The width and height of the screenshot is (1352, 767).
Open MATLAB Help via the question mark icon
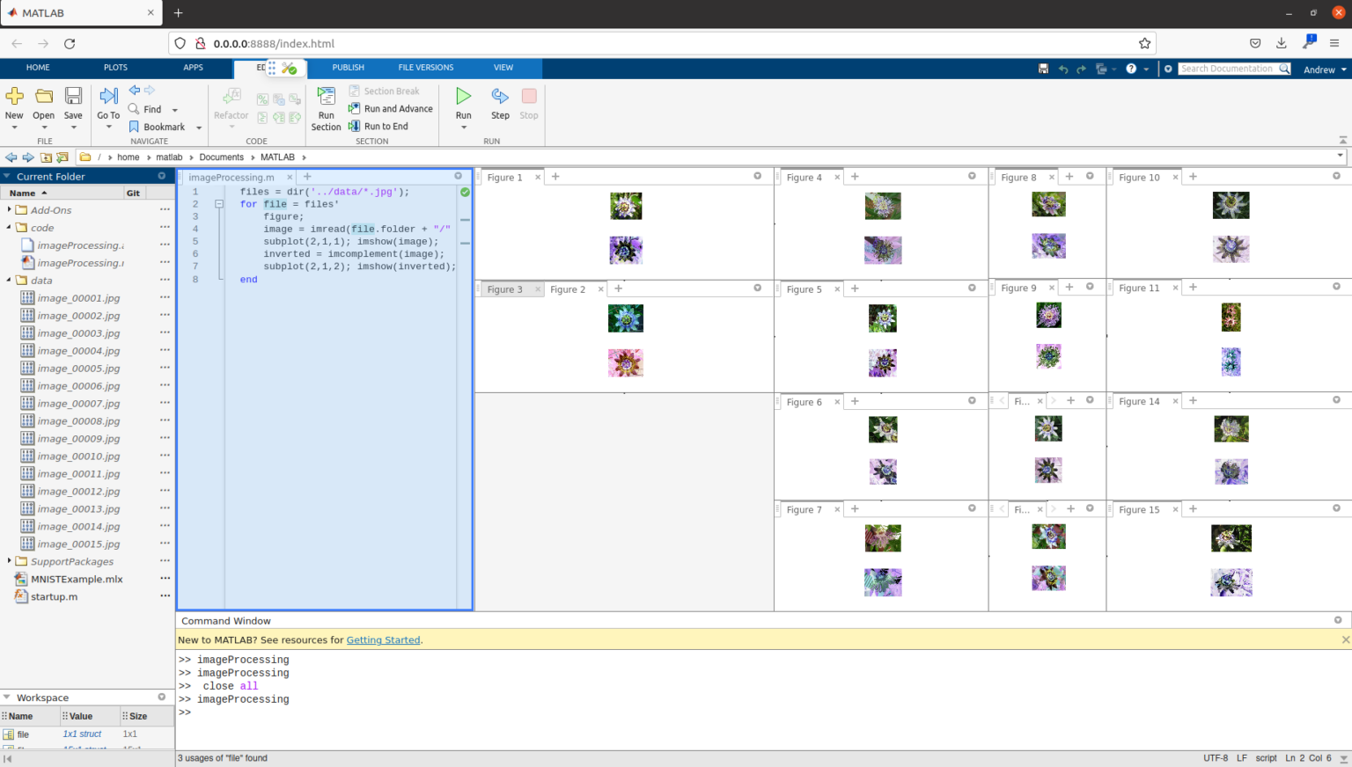pos(1132,68)
